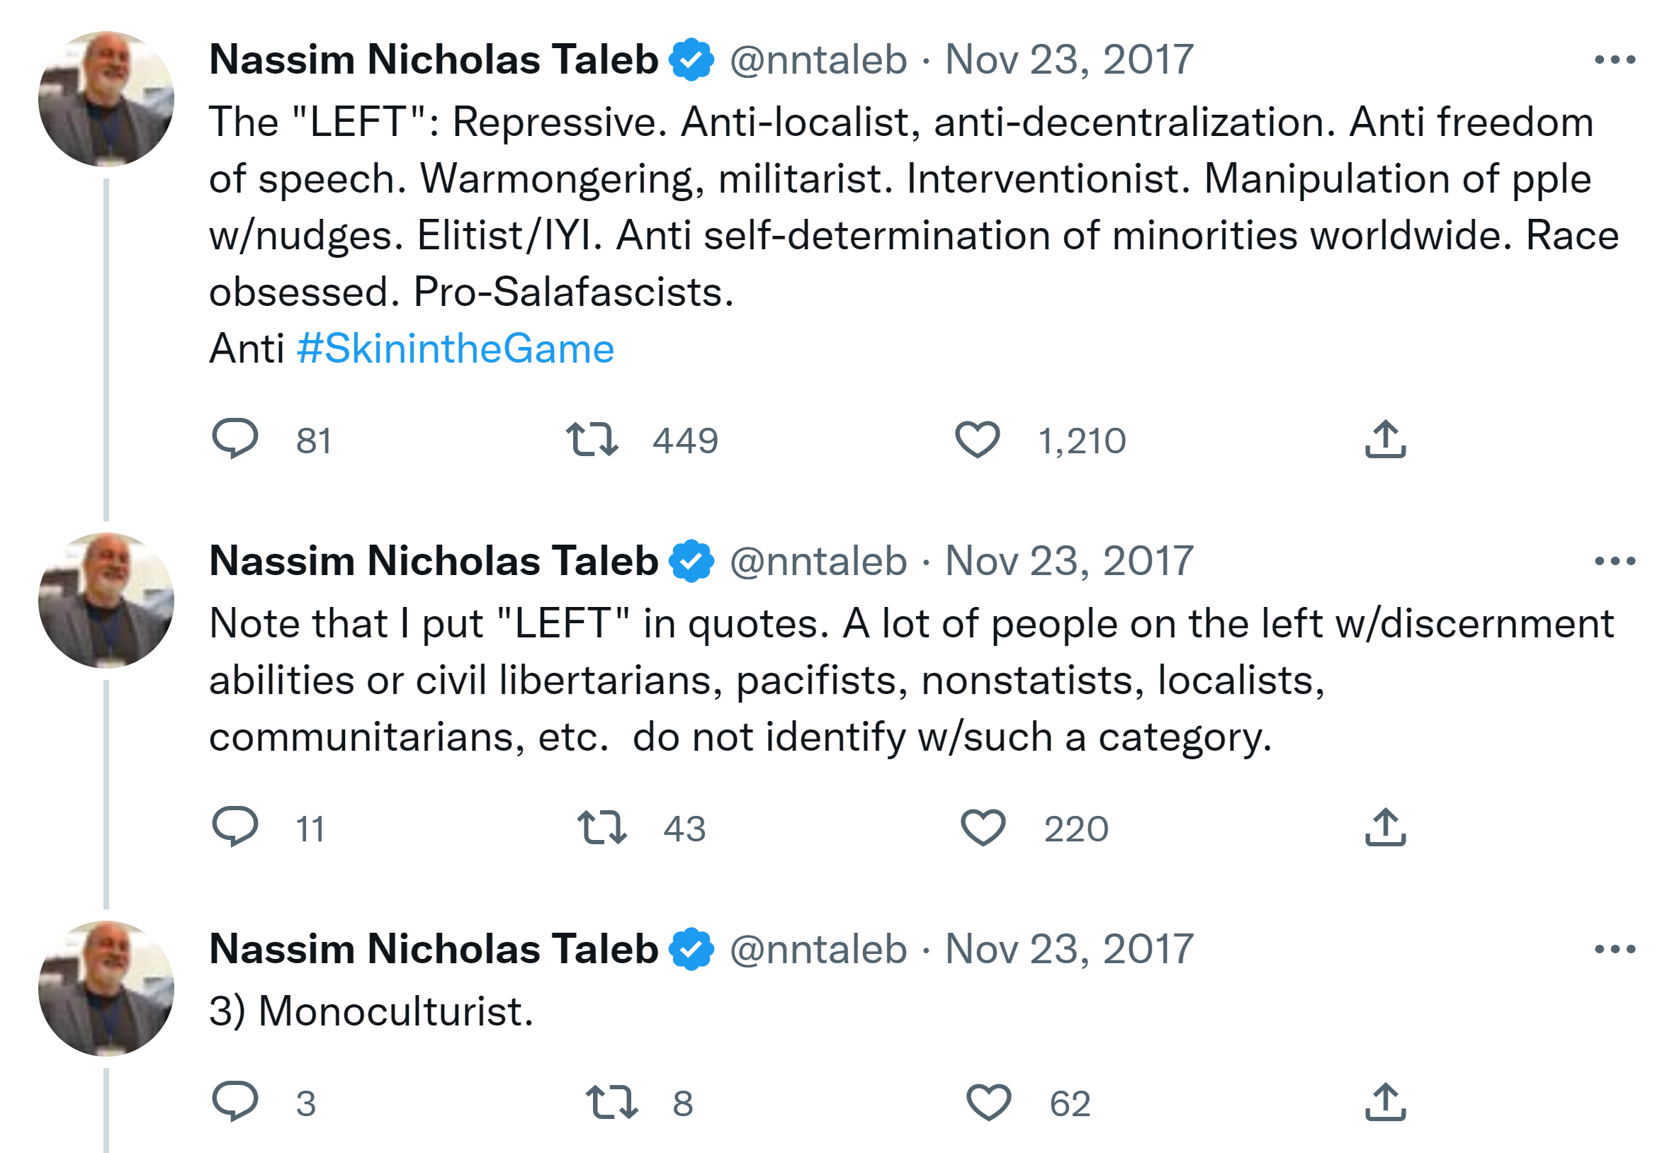The image size is (1672, 1153).
Task: Like the tweet with 1,210 likes
Action: (x=977, y=439)
